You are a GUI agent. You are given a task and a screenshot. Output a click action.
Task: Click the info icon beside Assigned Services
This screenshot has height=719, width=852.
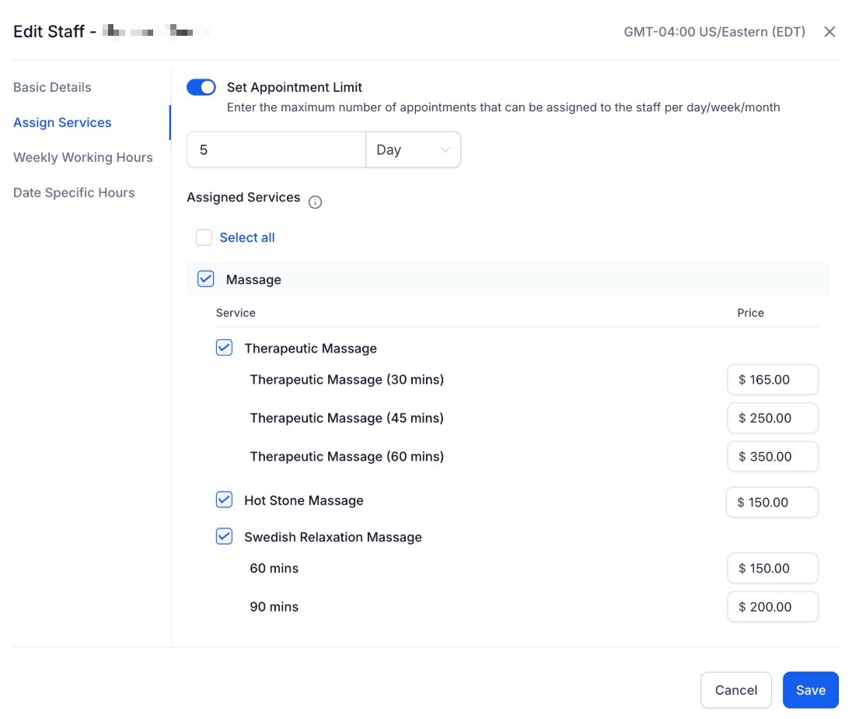[315, 202]
